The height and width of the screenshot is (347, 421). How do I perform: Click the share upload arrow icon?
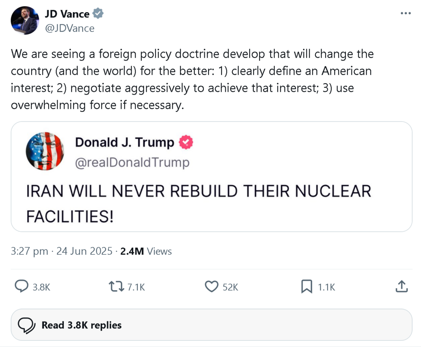[401, 286]
